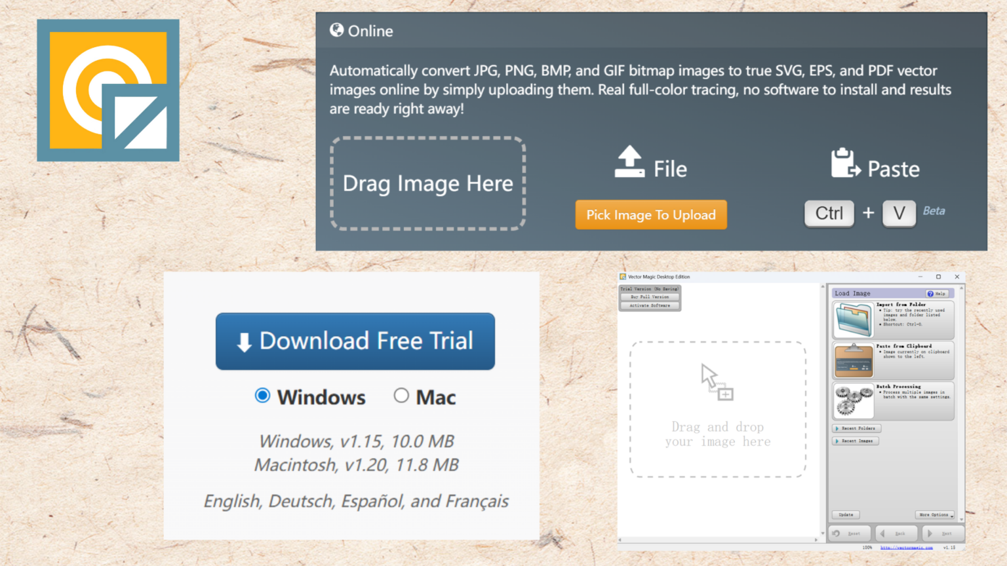Viewport: 1007px width, 566px height.
Task: Click the Download Free Trial button
Action: pos(355,341)
